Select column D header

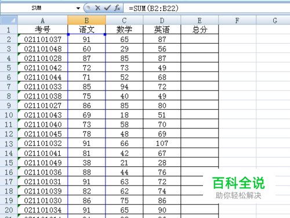(162, 20)
